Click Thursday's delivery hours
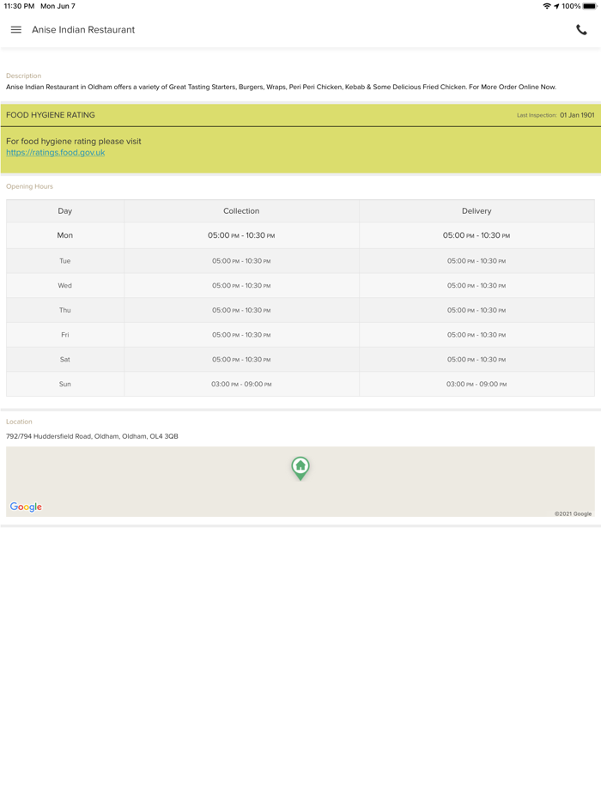601x802 pixels. (x=477, y=310)
